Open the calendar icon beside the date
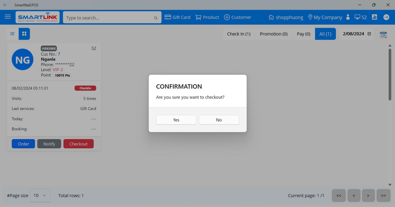 (383, 34)
